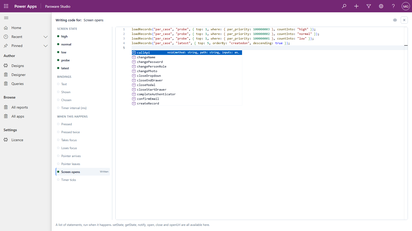
Task: Select the Pressed twice event
Action: tap(83, 132)
